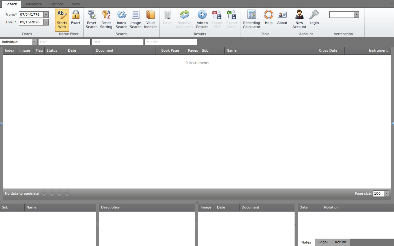Switch to the View tab
This screenshot has width=394, height=246.
point(76,4)
